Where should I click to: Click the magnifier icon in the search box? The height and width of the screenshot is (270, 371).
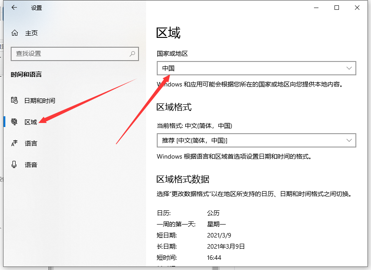pyautogui.click(x=131, y=53)
